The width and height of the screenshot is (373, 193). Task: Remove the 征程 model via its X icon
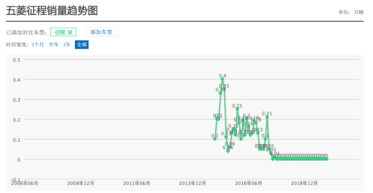click(70, 32)
